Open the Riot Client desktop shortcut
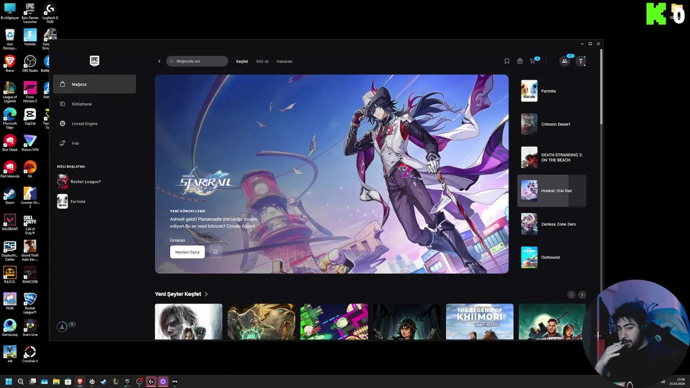The width and height of the screenshot is (690, 388). point(10,143)
